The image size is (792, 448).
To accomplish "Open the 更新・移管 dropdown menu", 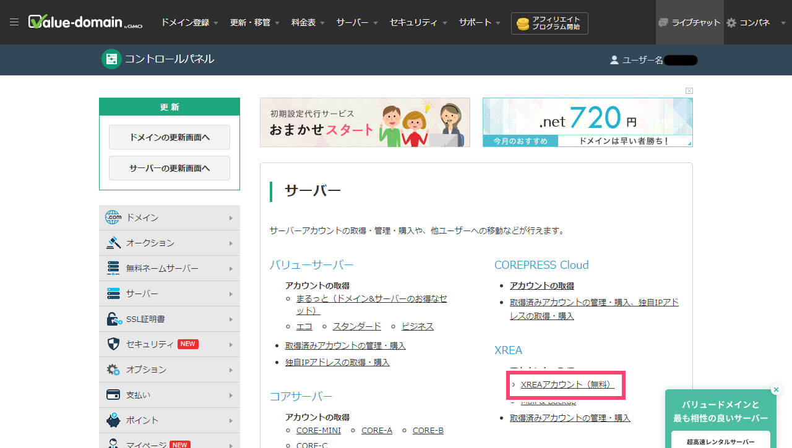I will pos(255,22).
